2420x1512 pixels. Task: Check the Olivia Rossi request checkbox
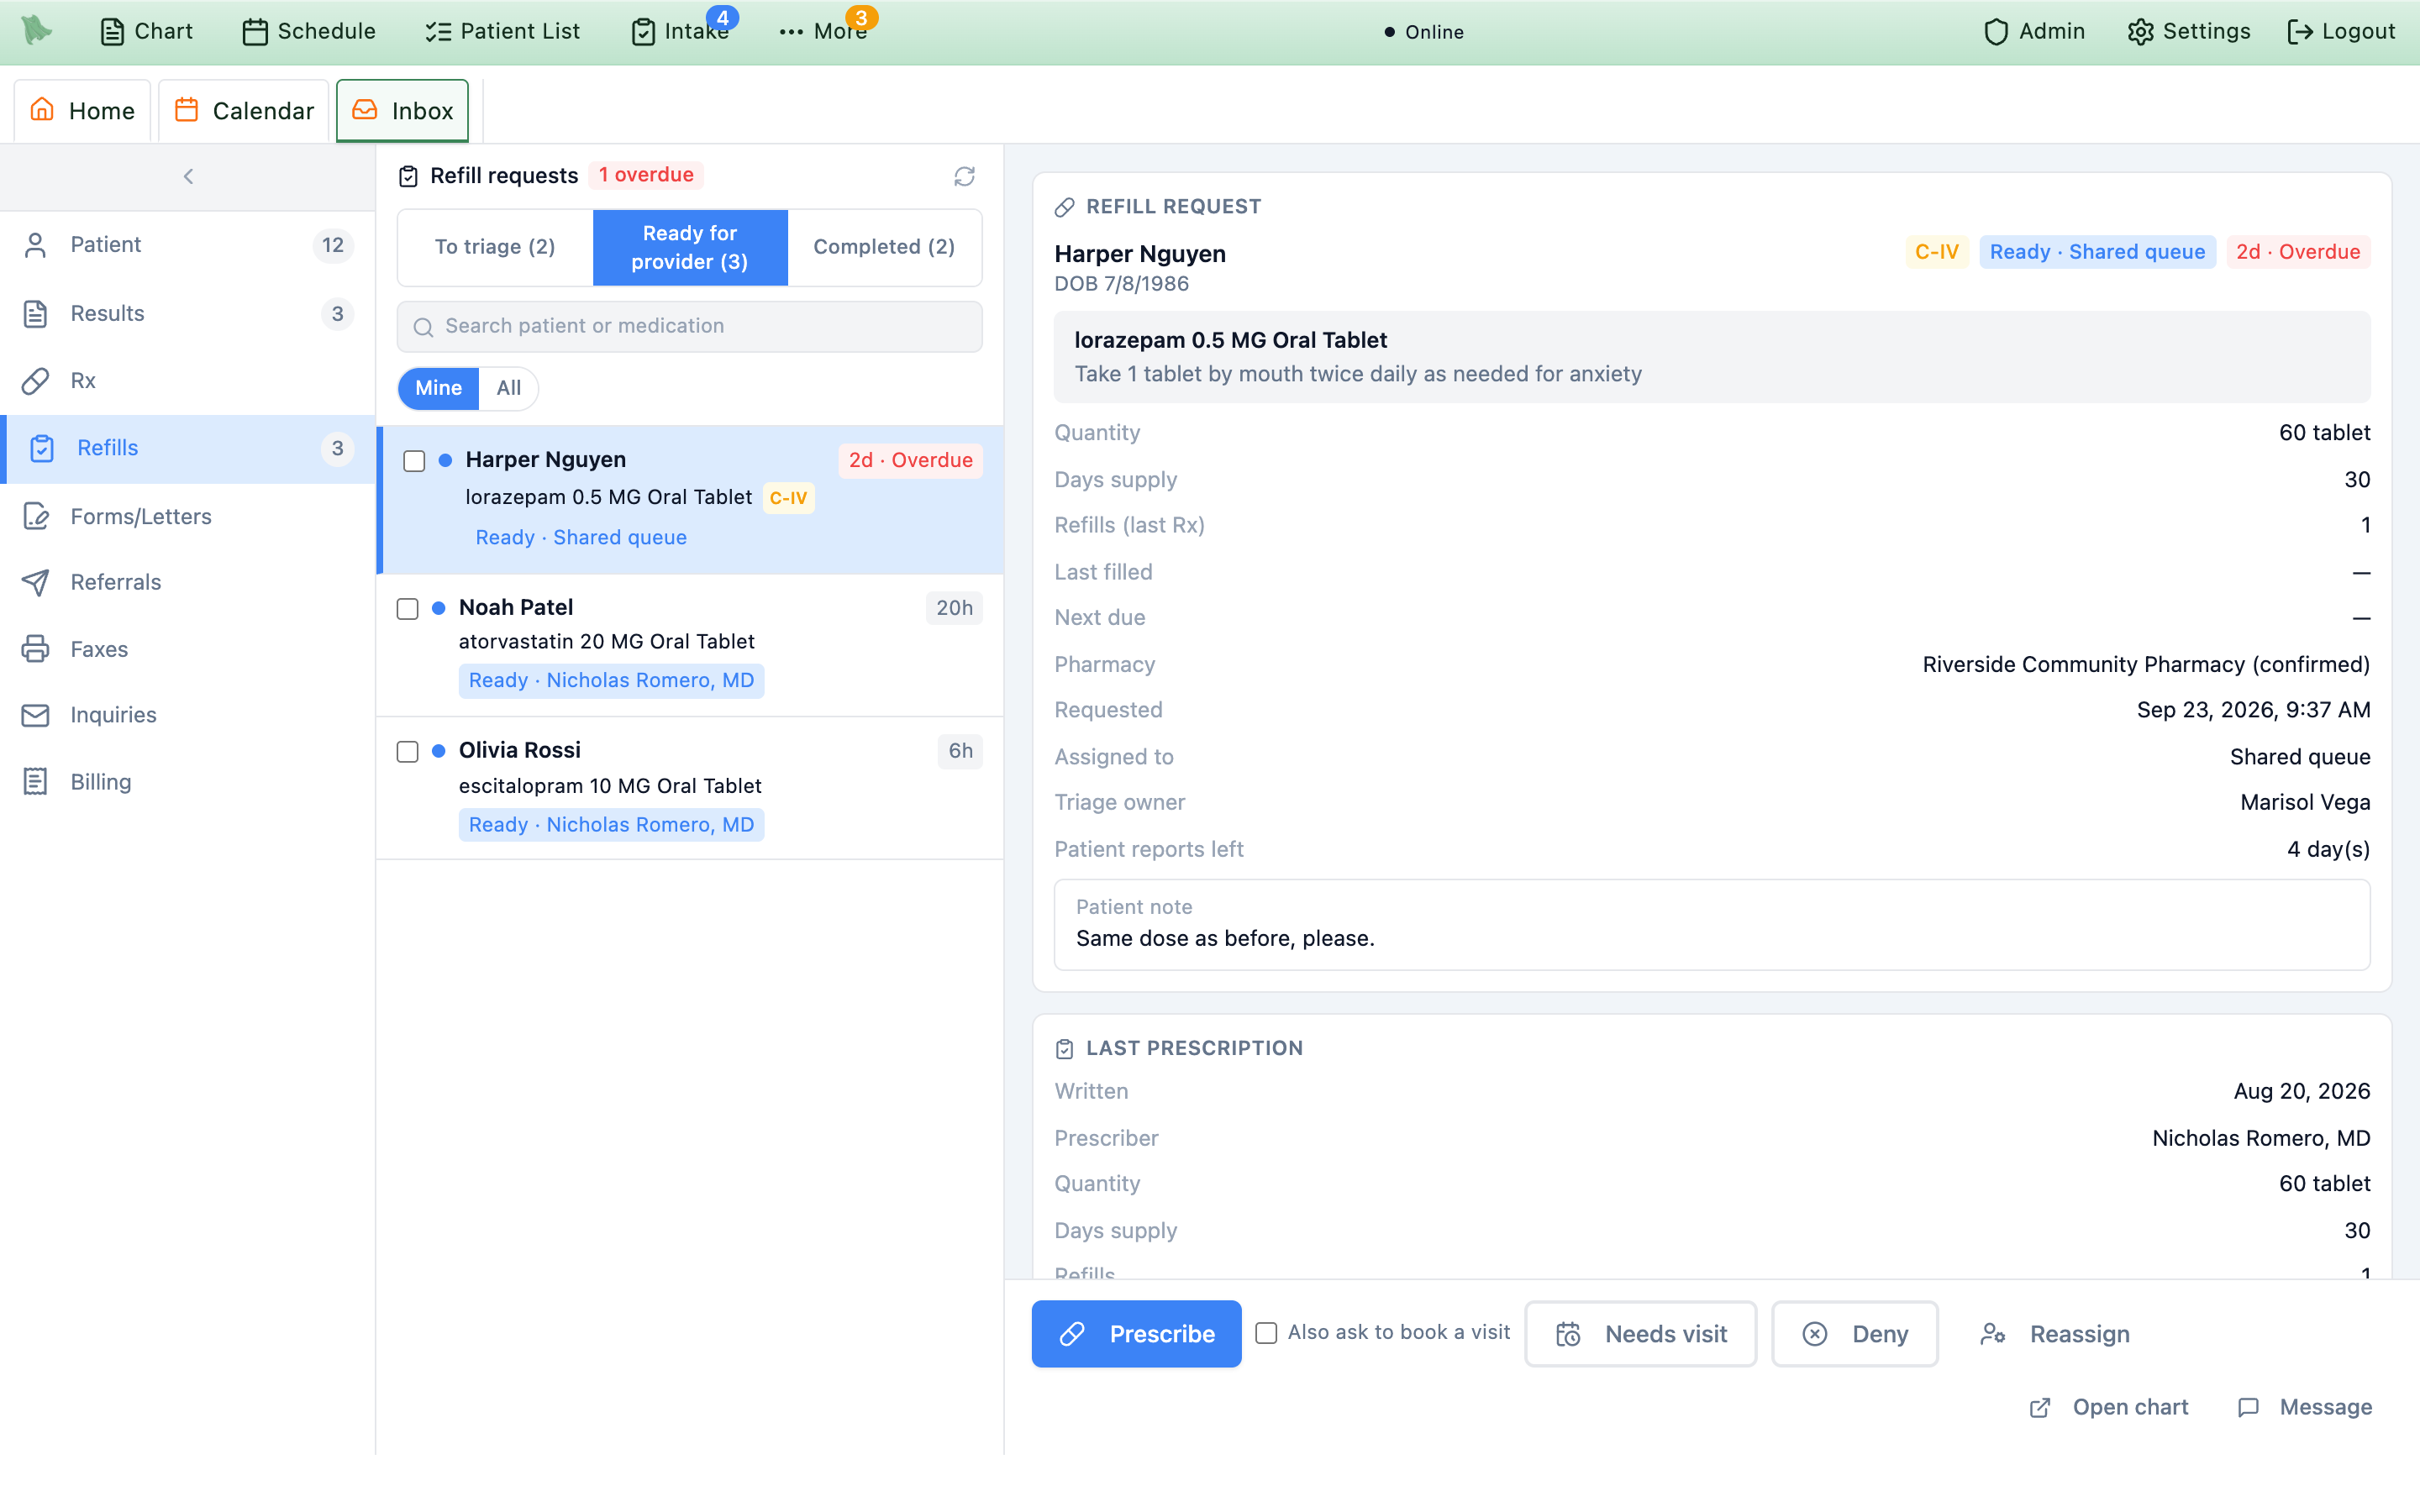tap(407, 752)
